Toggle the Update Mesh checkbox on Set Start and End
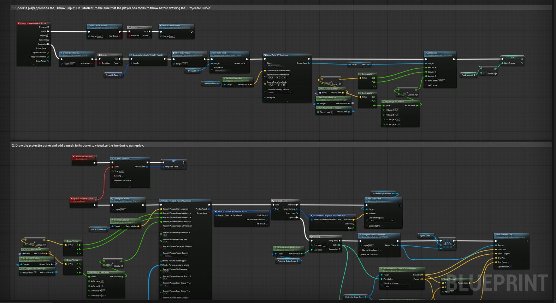556x303 pixels. [511, 267]
